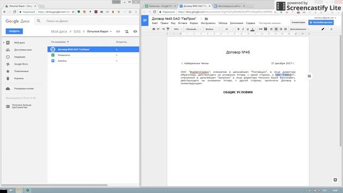Screen dimensions: 343x193
Task: Toggle bold formatting in Docs toolbar
Action: click(238, 29)
